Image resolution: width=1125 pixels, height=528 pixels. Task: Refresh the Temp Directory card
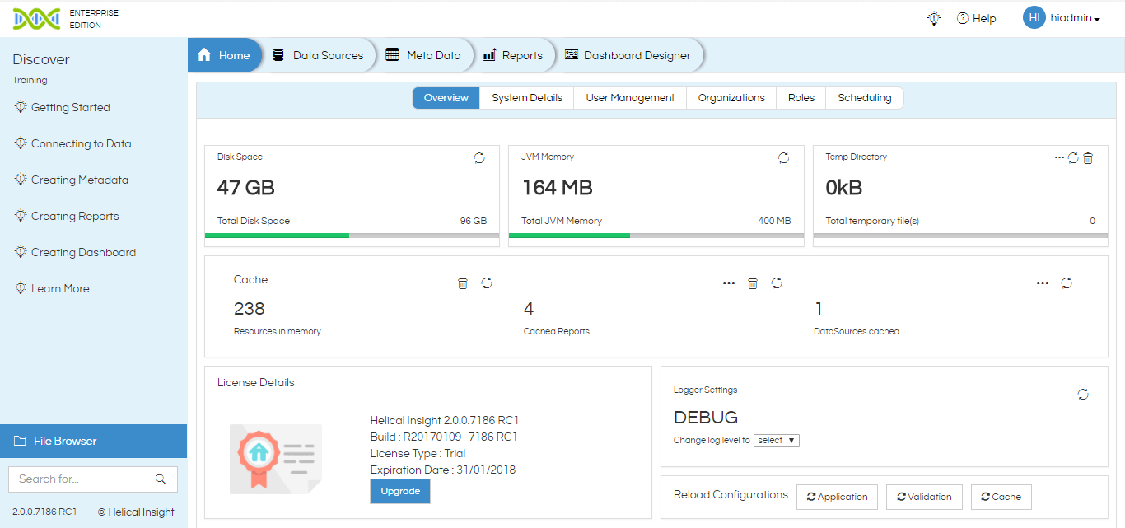pyautogui.click(x=1073, y=158)
